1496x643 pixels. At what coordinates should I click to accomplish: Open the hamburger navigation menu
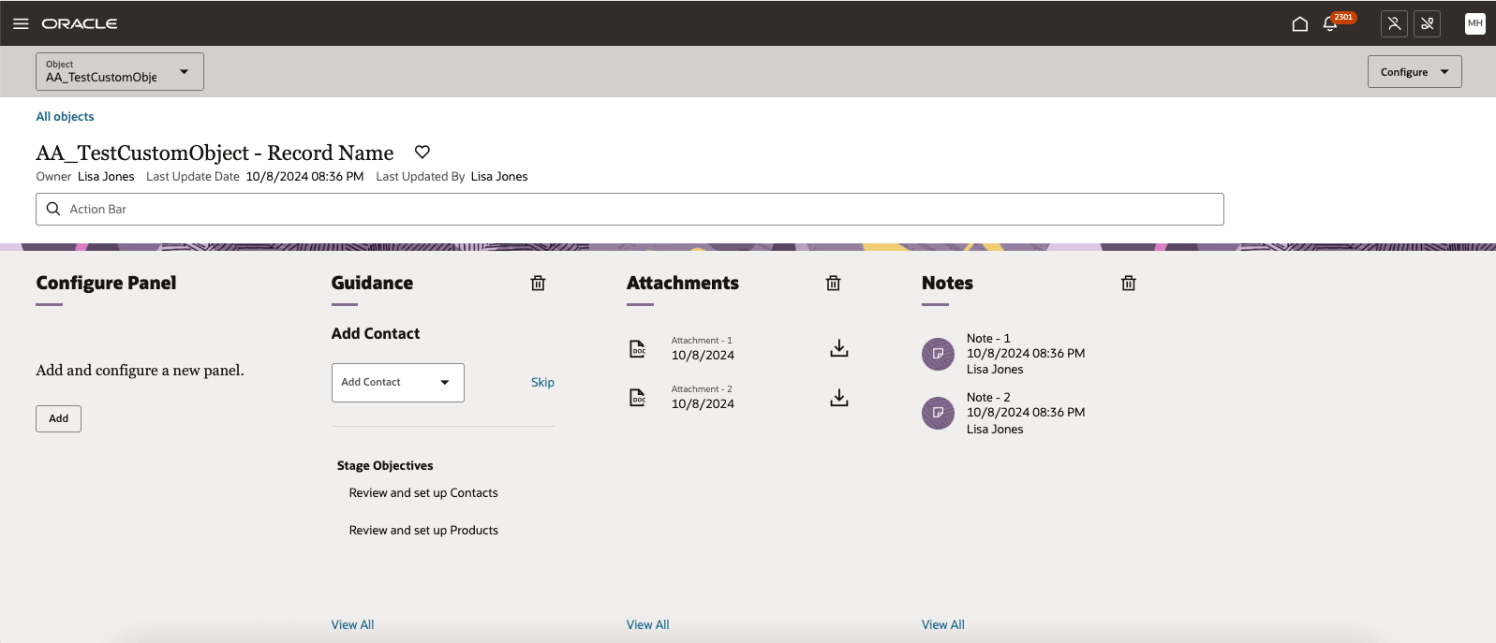(21, 23)
